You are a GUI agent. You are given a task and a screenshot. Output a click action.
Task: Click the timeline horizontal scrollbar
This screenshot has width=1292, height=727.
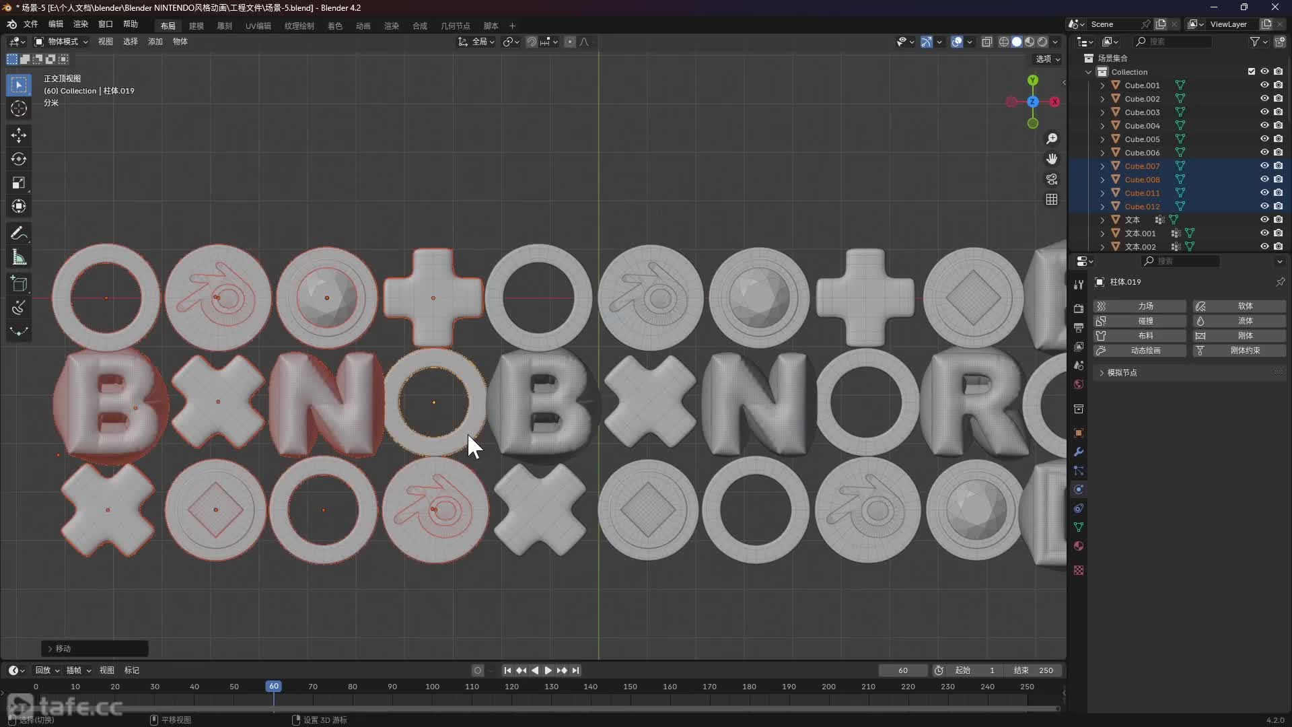[x=532, y=709]
